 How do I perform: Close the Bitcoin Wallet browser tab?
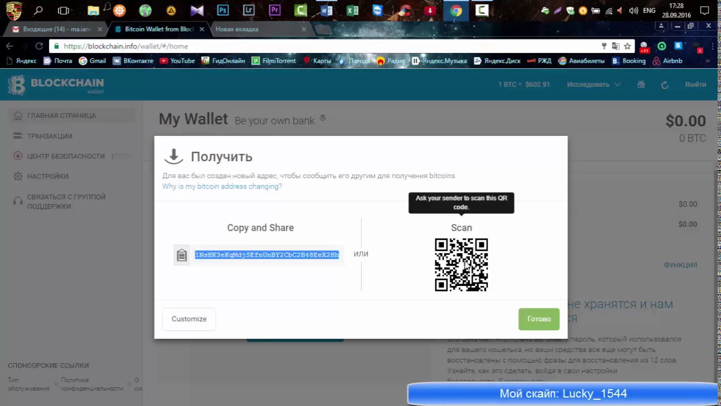201,29
